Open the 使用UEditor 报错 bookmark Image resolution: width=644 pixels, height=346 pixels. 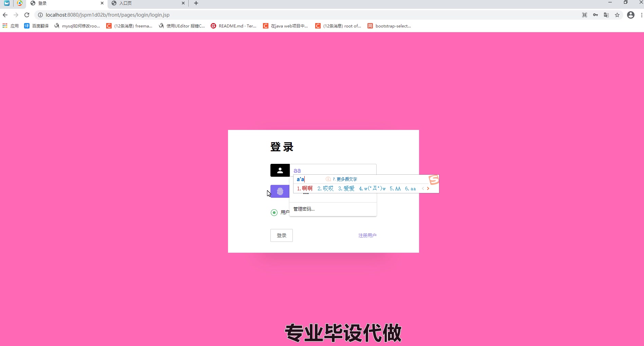tap(182, 26)
